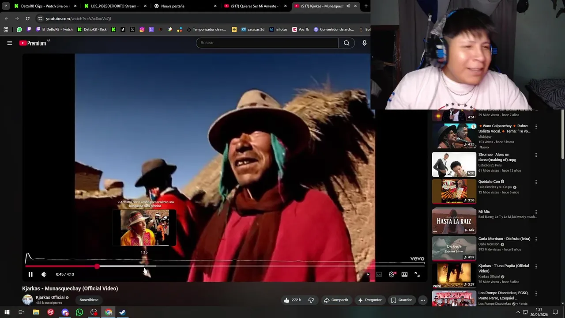Open WhatsApp bookmark icon

click(x=19, y=30)
